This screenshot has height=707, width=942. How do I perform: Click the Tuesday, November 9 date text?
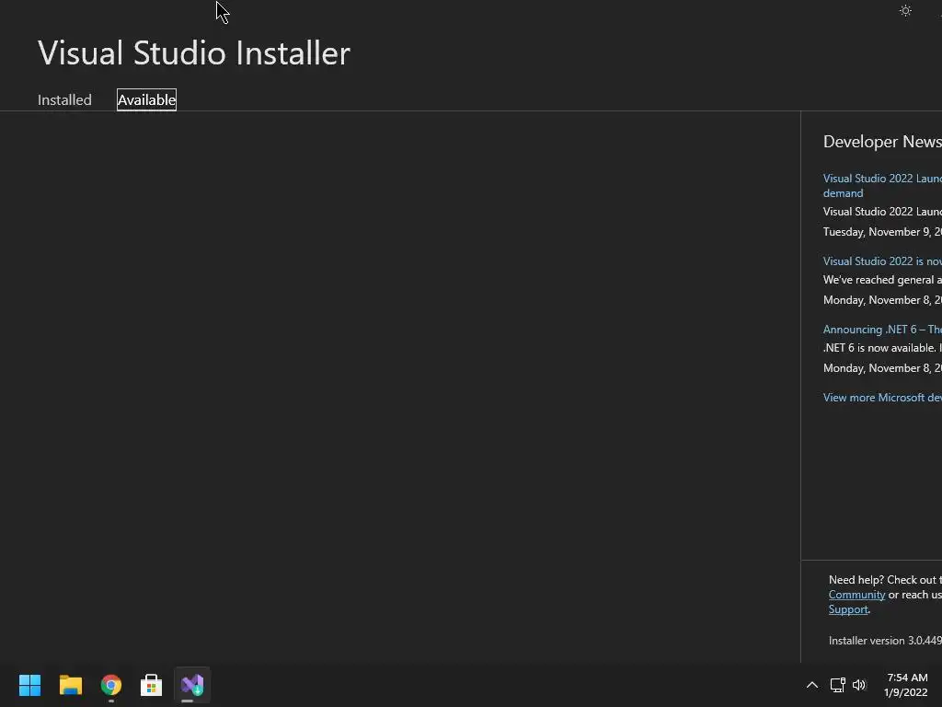882,231
